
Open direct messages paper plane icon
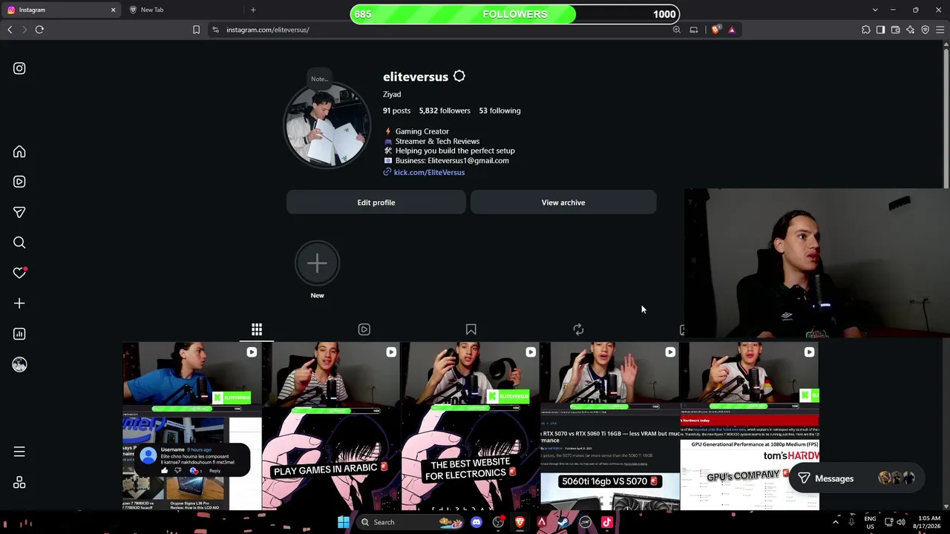(x=19, y=212)
